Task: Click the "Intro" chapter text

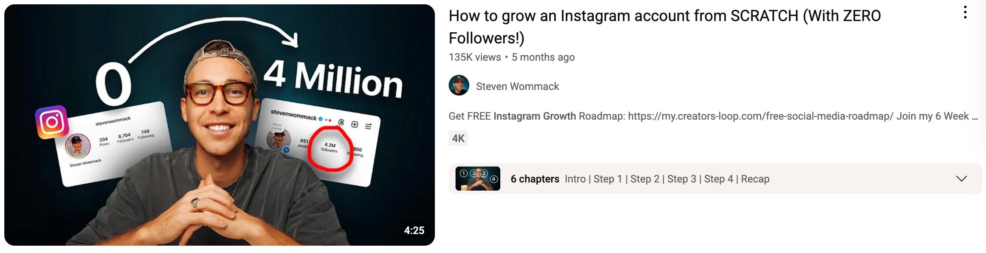Action: pos(575,179)
